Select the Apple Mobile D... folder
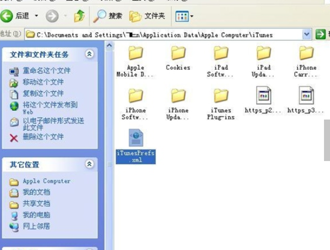330x250 pixels. tap(136, 62)
